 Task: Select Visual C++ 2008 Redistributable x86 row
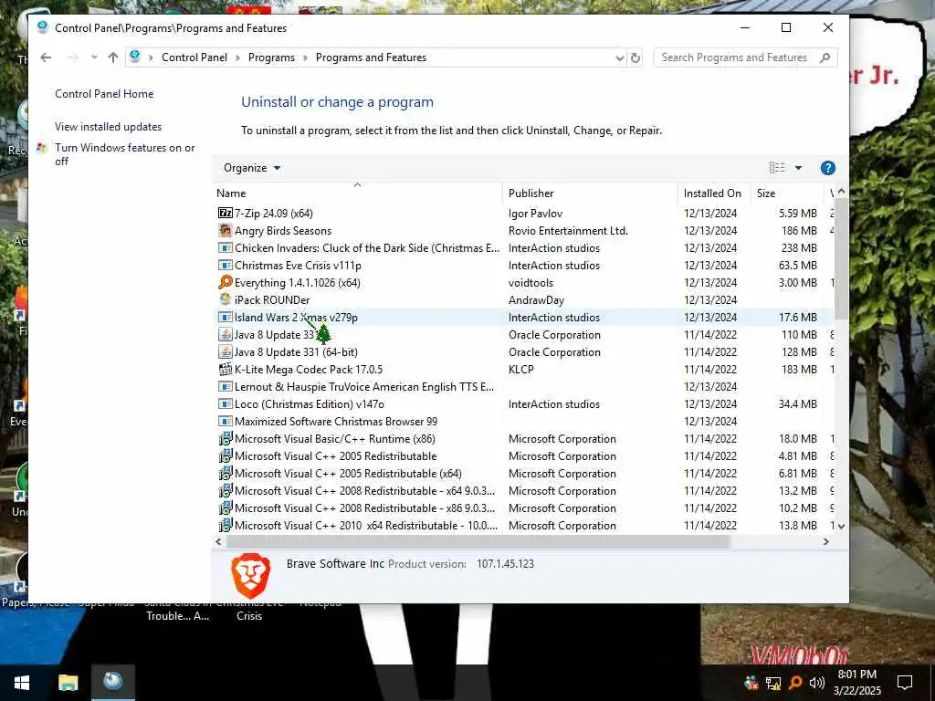point(523,507)
